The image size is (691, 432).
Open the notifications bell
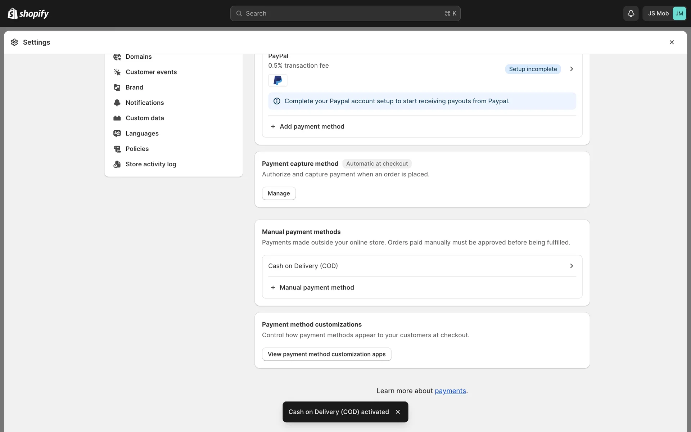coord(631,13)
